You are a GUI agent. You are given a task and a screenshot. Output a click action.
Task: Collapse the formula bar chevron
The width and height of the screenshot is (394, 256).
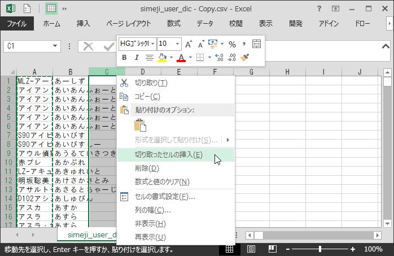386,46
